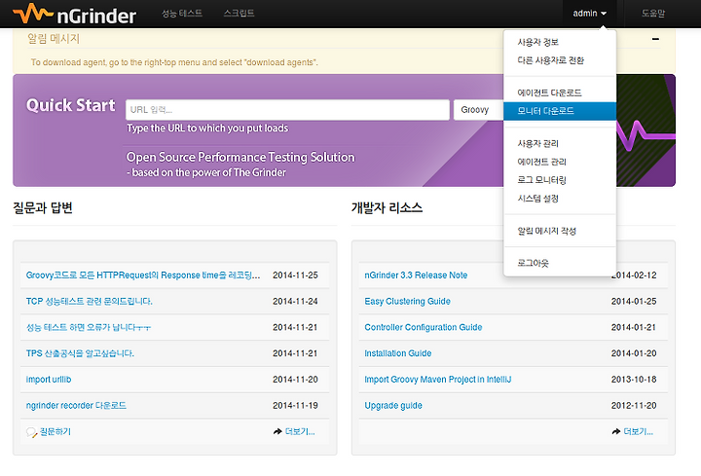Image resolution: width=701 pixels, height=476 pixels.
Task: Open the 스크립트 menu
Action: [239, 14]
